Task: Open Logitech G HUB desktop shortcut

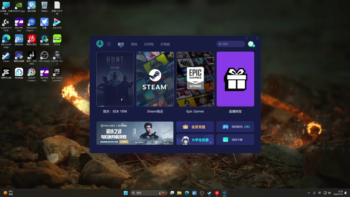Action: [x=6, y=25]
